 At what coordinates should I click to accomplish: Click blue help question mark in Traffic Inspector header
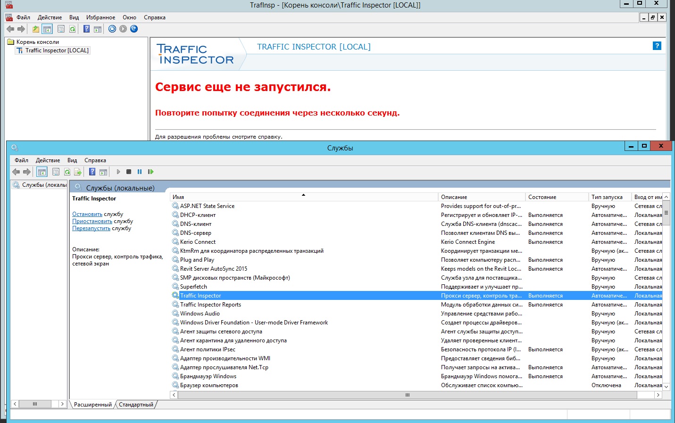[x=657, y=46]
